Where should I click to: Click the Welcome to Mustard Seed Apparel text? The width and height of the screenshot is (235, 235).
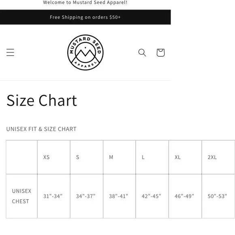(85, 2)
